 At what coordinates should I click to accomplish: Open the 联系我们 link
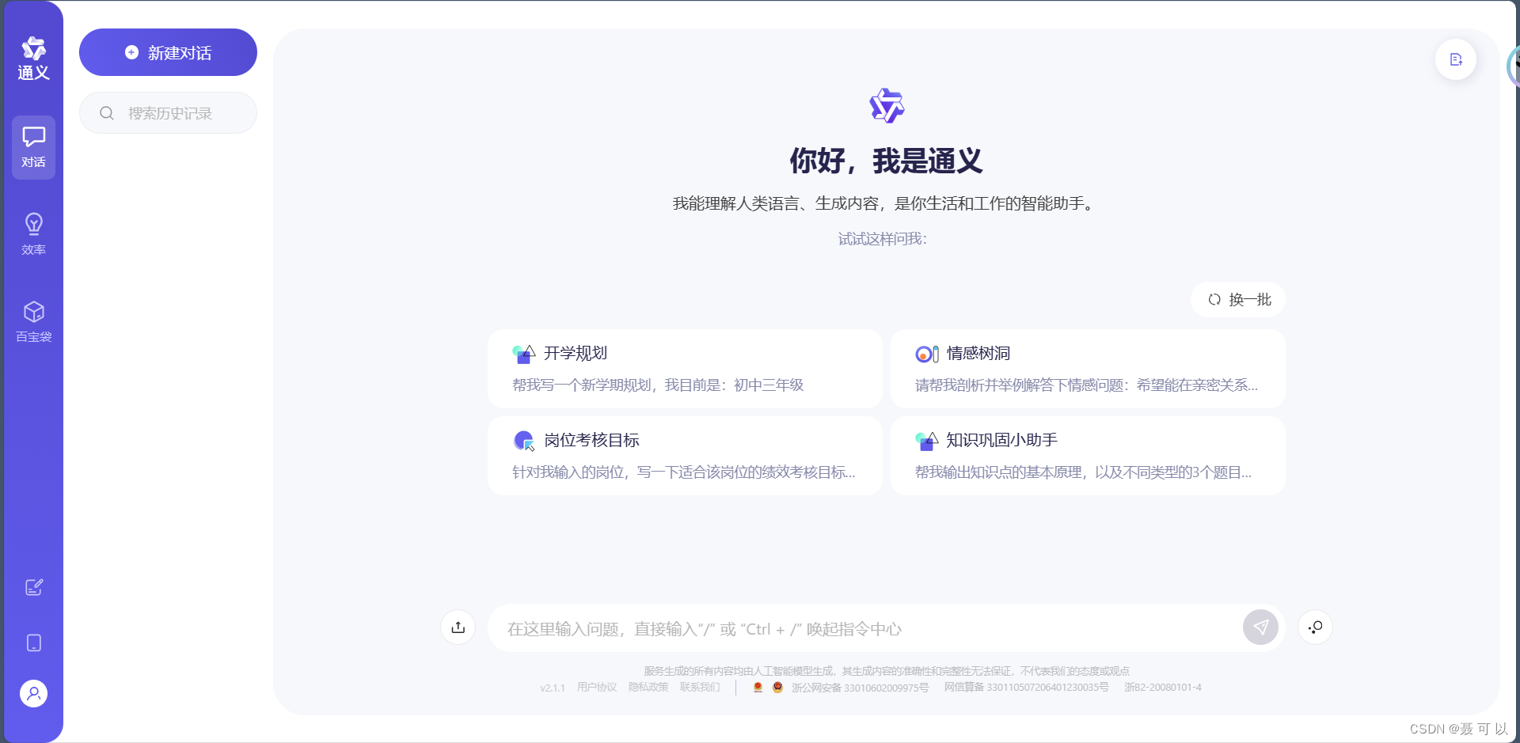700,687
